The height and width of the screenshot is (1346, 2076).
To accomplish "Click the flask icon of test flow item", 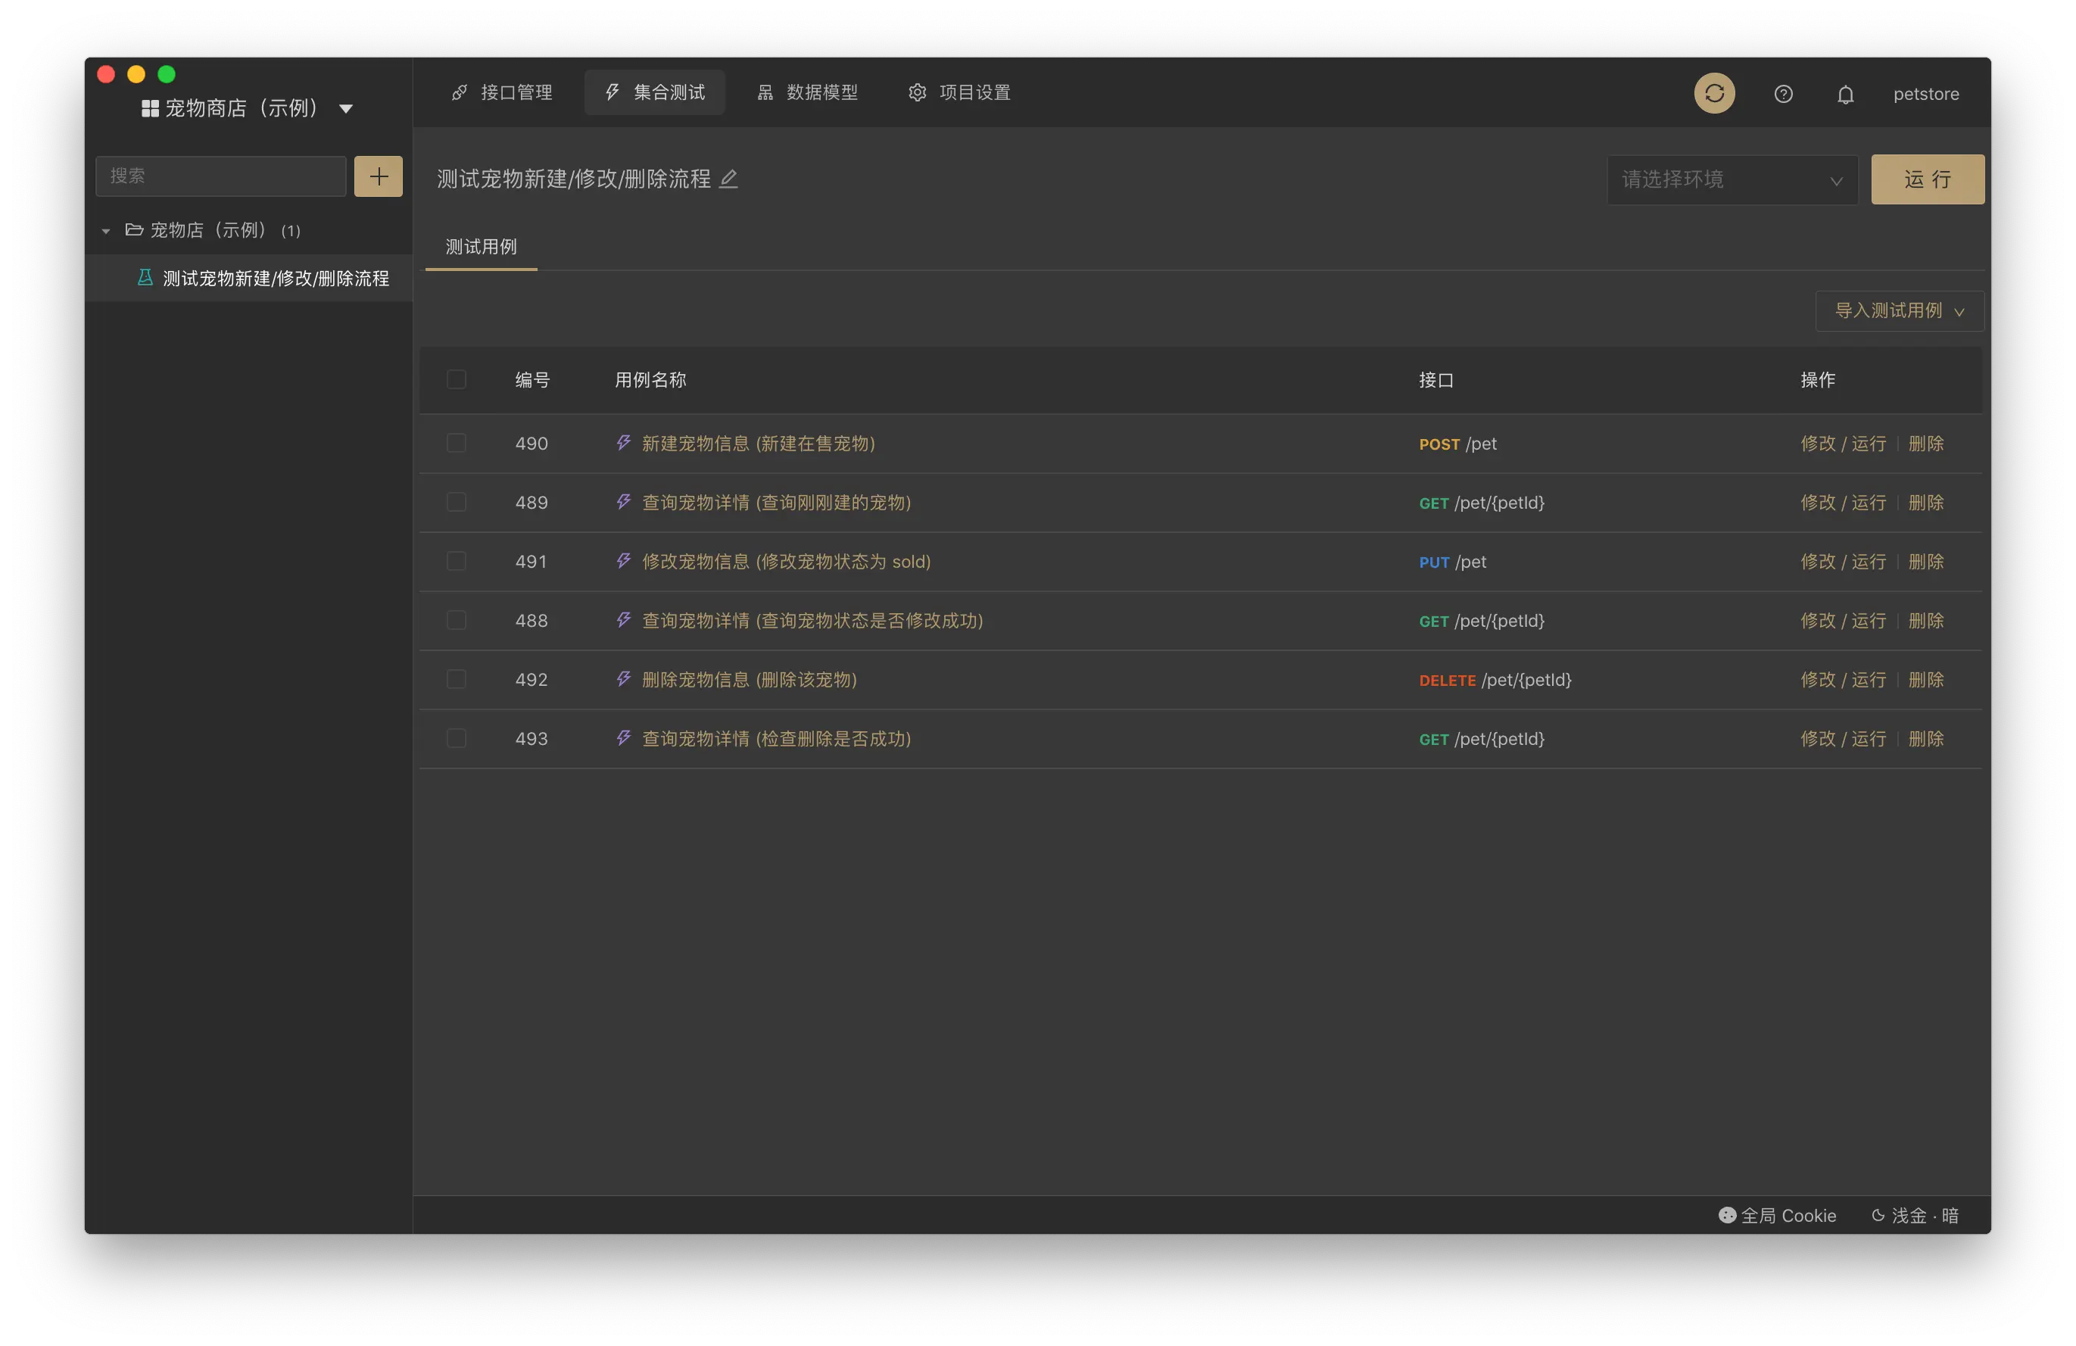I will [145, 277].
